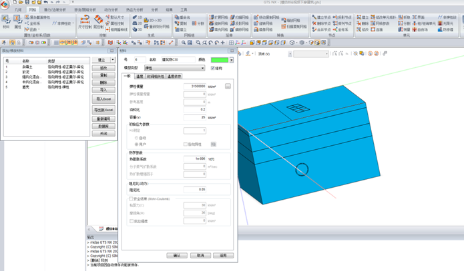464x271 pixels.
Task: Click the grid # icon in toolbar
Action: click(x=98, y=43)
